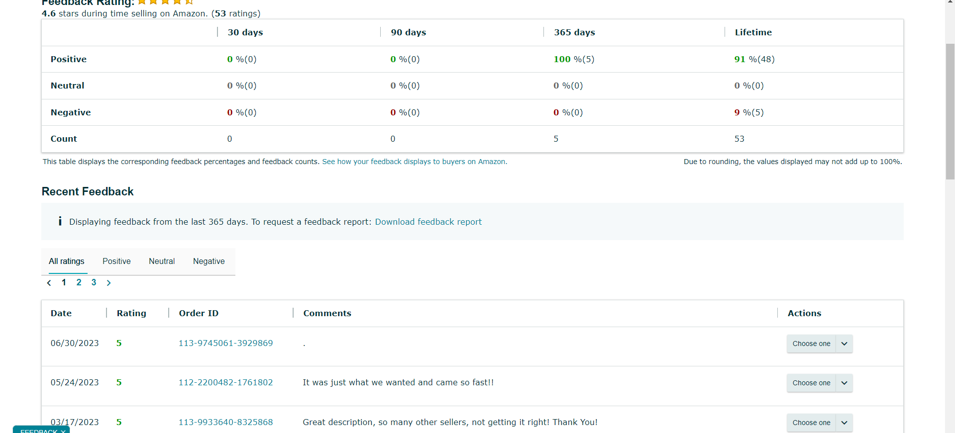Click the 365 days column header
This screenshot has width=955, height=433.
[575, 32]
